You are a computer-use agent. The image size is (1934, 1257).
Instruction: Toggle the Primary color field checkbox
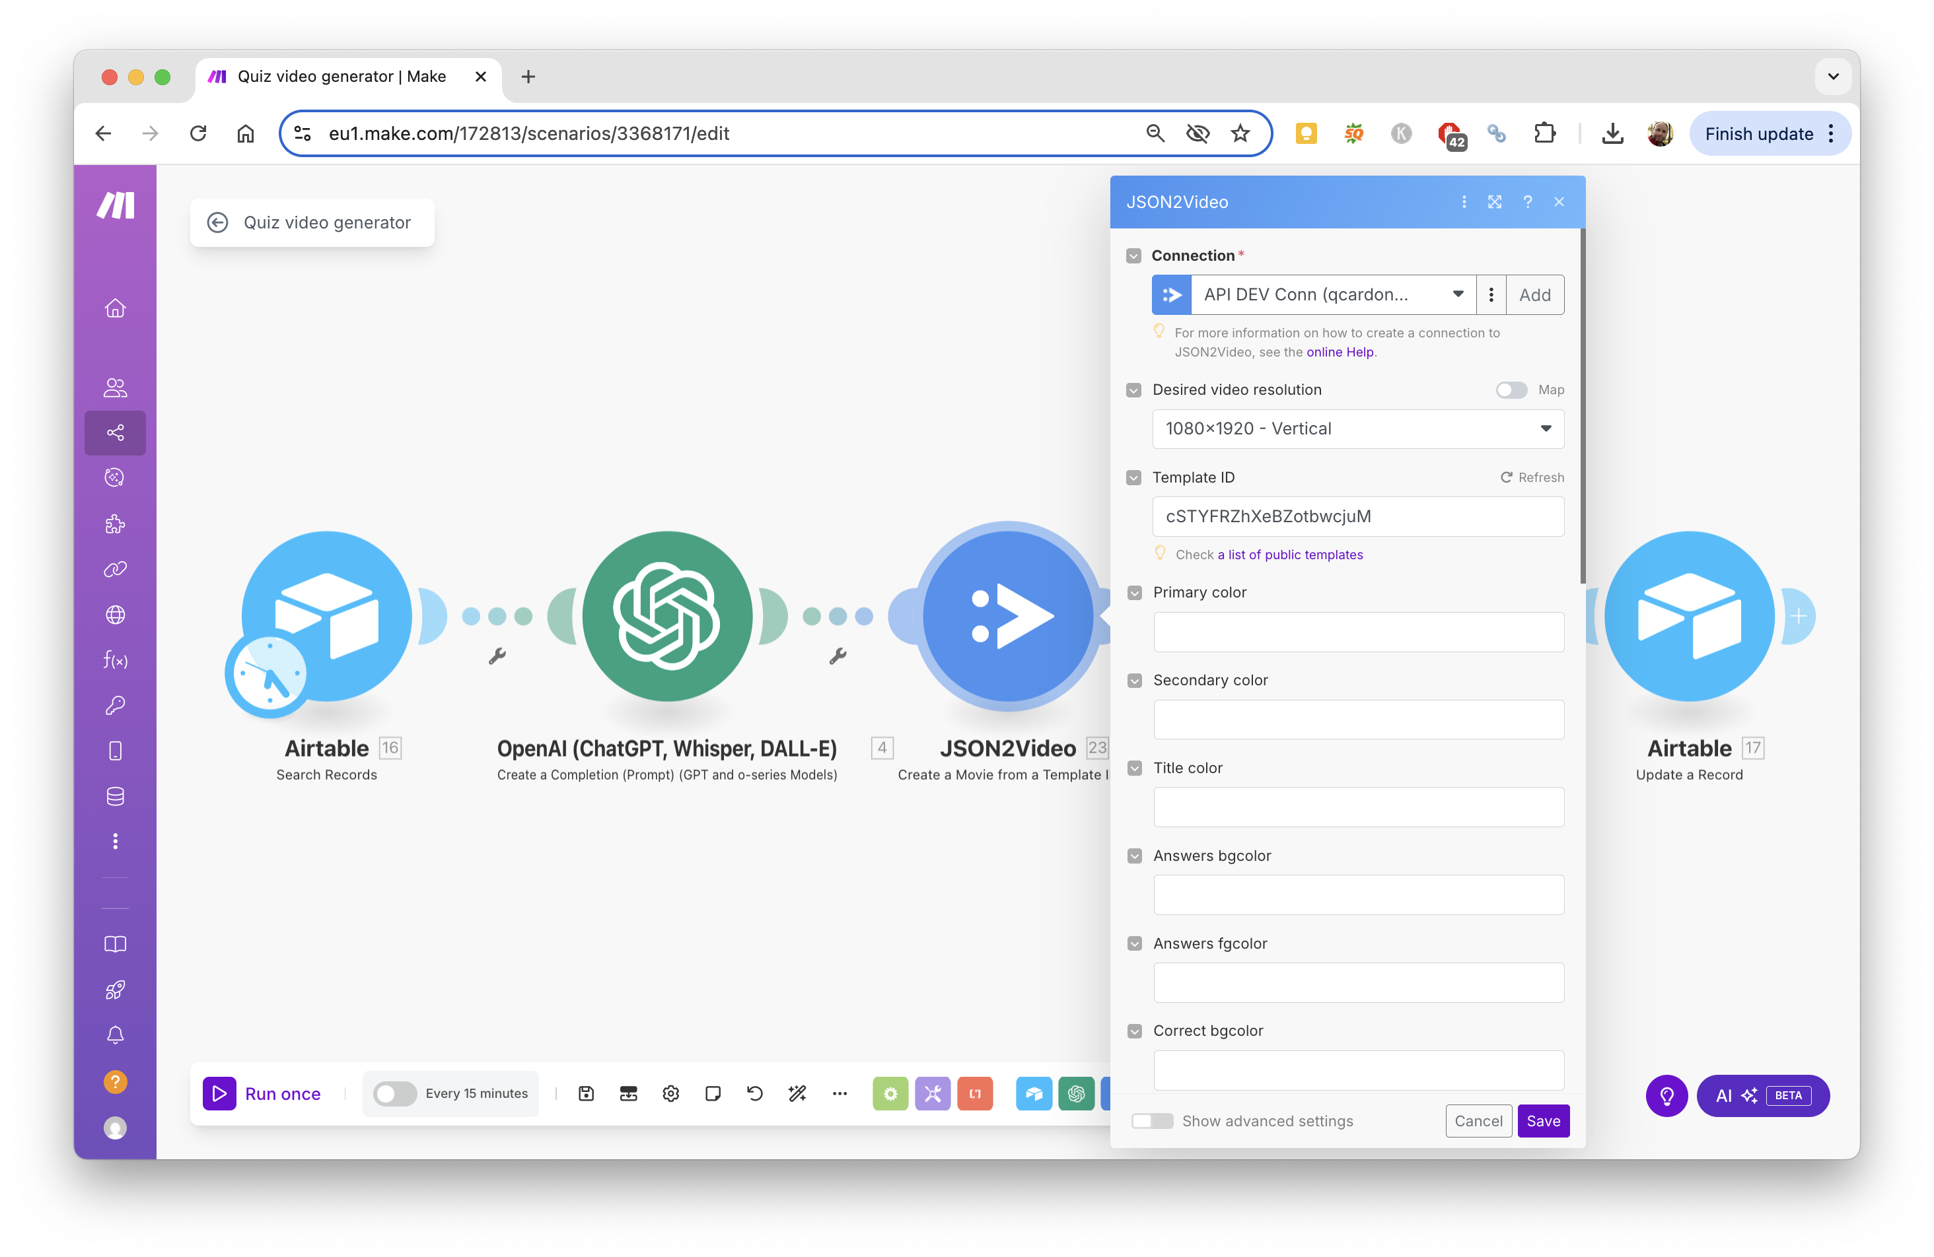[x=1134, y=593]
